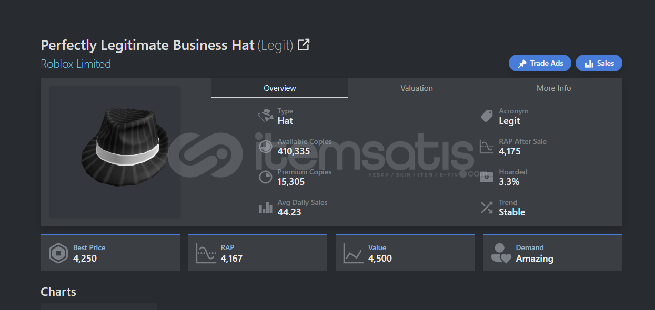655x310 pixels.
Task: Click the people-heart icon in Demand card
Action: [x=500, y=253]
